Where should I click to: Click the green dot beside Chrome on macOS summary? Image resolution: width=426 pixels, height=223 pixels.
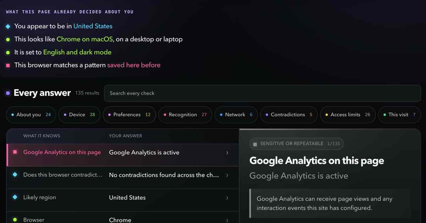click(x=8, y=39)
